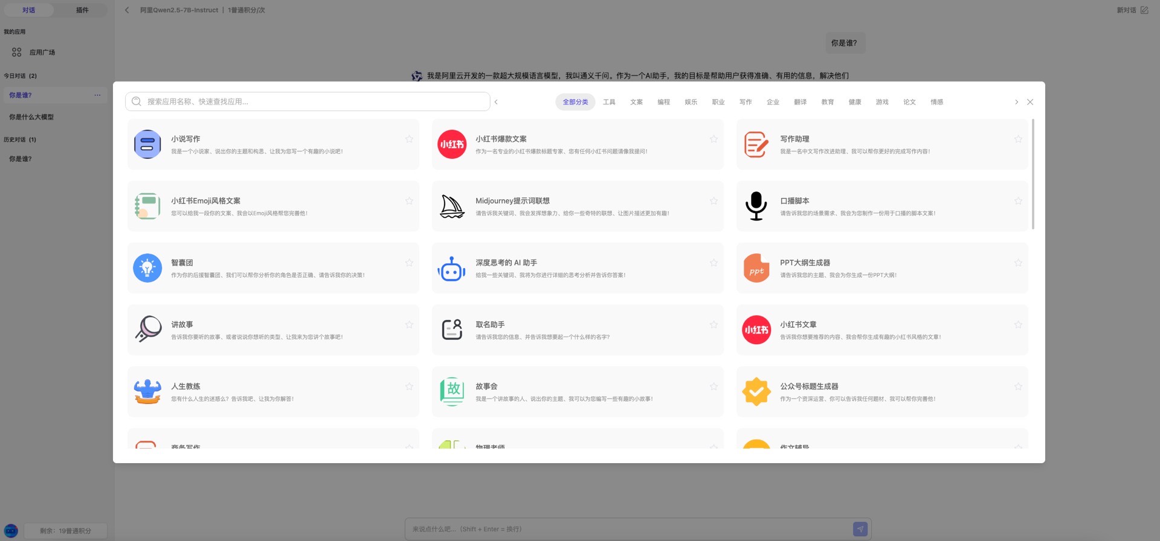Open the 深度思考的 AI 助手 robot icon
1160x541 pixels.
click(x=452, y=268)
